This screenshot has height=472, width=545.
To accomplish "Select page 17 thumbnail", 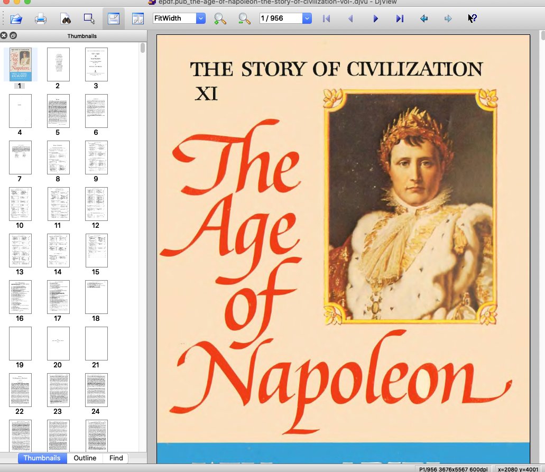I will [x=58, y=297].
